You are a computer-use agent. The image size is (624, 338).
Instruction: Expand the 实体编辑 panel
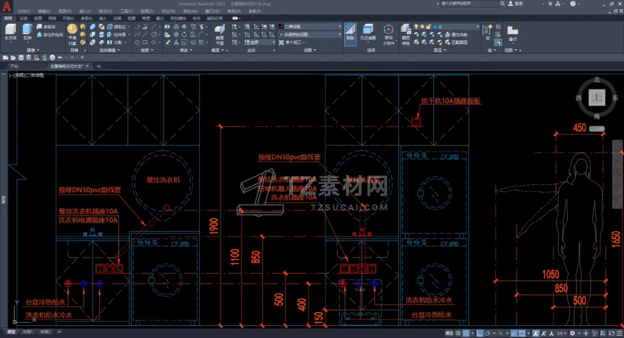tap(109, 50)
